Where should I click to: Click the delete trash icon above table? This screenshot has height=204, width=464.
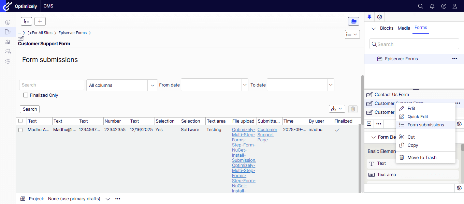coord(353,109)
